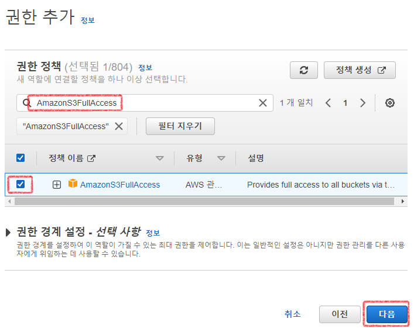Click the "Provides full access to all buckets" description
The height and width of the screenshot is (329, 414).
(x=321, y=185)
